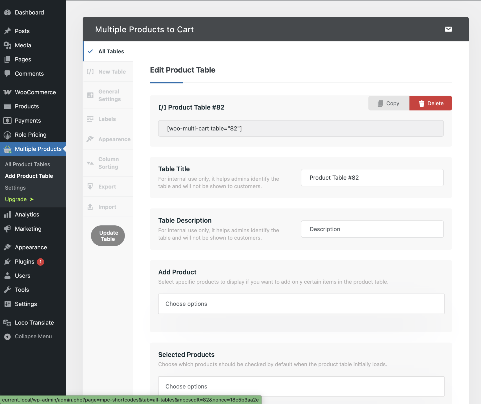Image resolution: width=481 pixels, height=405 pixels.
Task: Click inside the Table Description field
Action: [372, 229]
